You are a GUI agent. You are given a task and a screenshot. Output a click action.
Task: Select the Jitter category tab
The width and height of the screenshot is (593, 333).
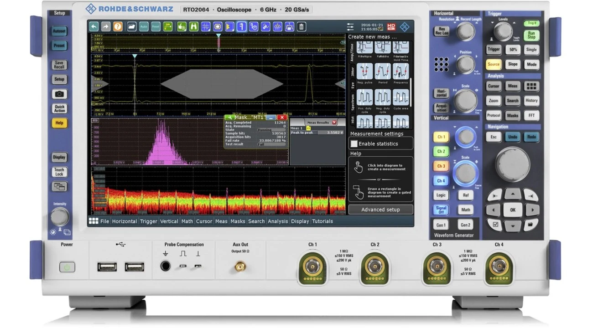tap(352, 71)
